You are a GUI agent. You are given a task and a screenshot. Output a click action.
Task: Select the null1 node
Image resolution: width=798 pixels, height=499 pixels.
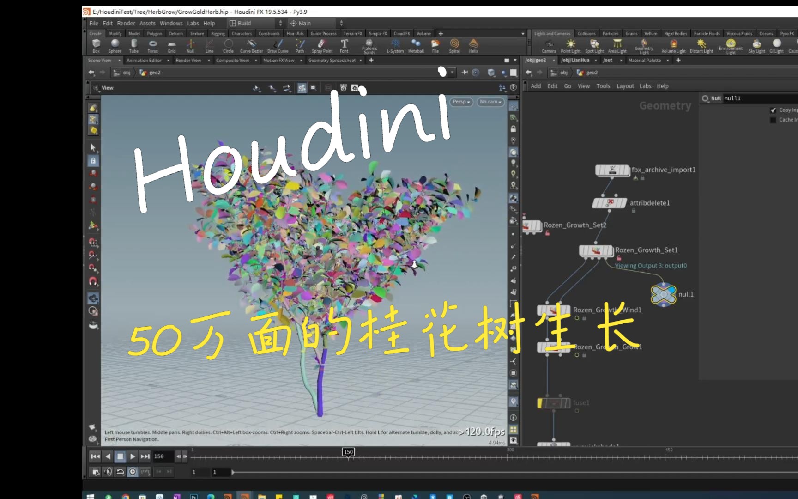pyautogui.click(x=663, y=294)
